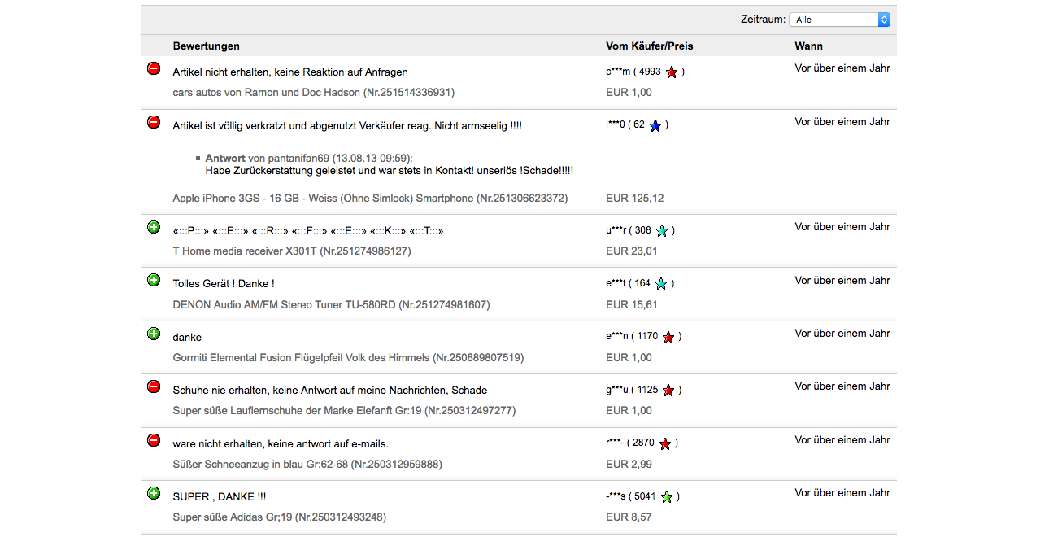Click the red negative icon for cars autos review
The width and height of the screenshot is (1062, 537).
coord(154,69)
